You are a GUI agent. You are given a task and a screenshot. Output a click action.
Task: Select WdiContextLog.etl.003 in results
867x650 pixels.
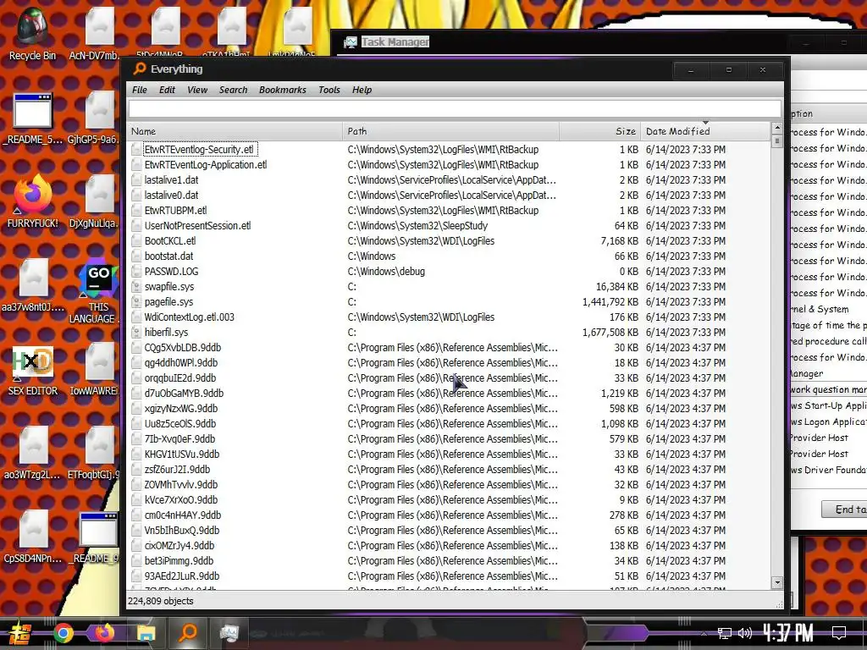tap(449, 317)
